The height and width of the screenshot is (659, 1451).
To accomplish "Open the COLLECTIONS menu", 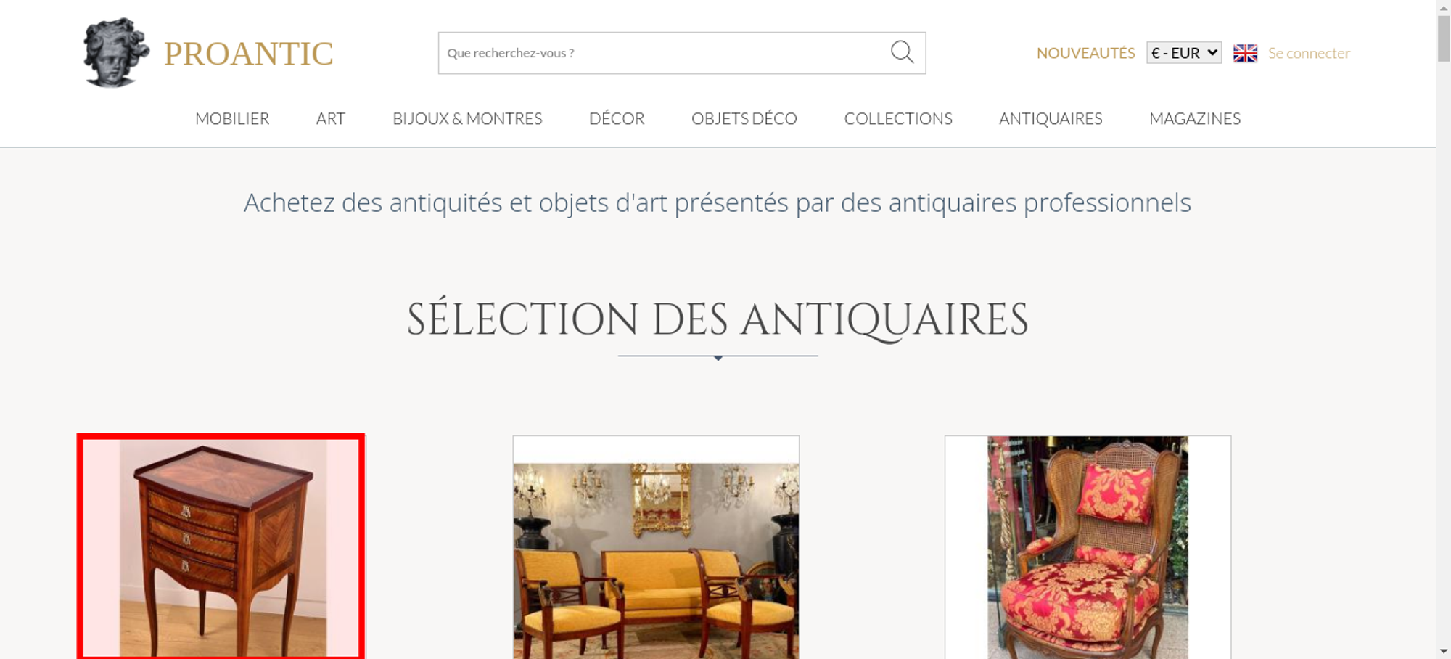I will click(x=898, y=118).
